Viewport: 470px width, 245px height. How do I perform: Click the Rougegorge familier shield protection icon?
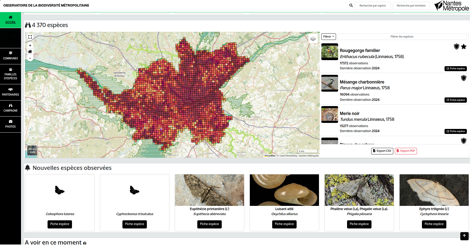point(457,46)
